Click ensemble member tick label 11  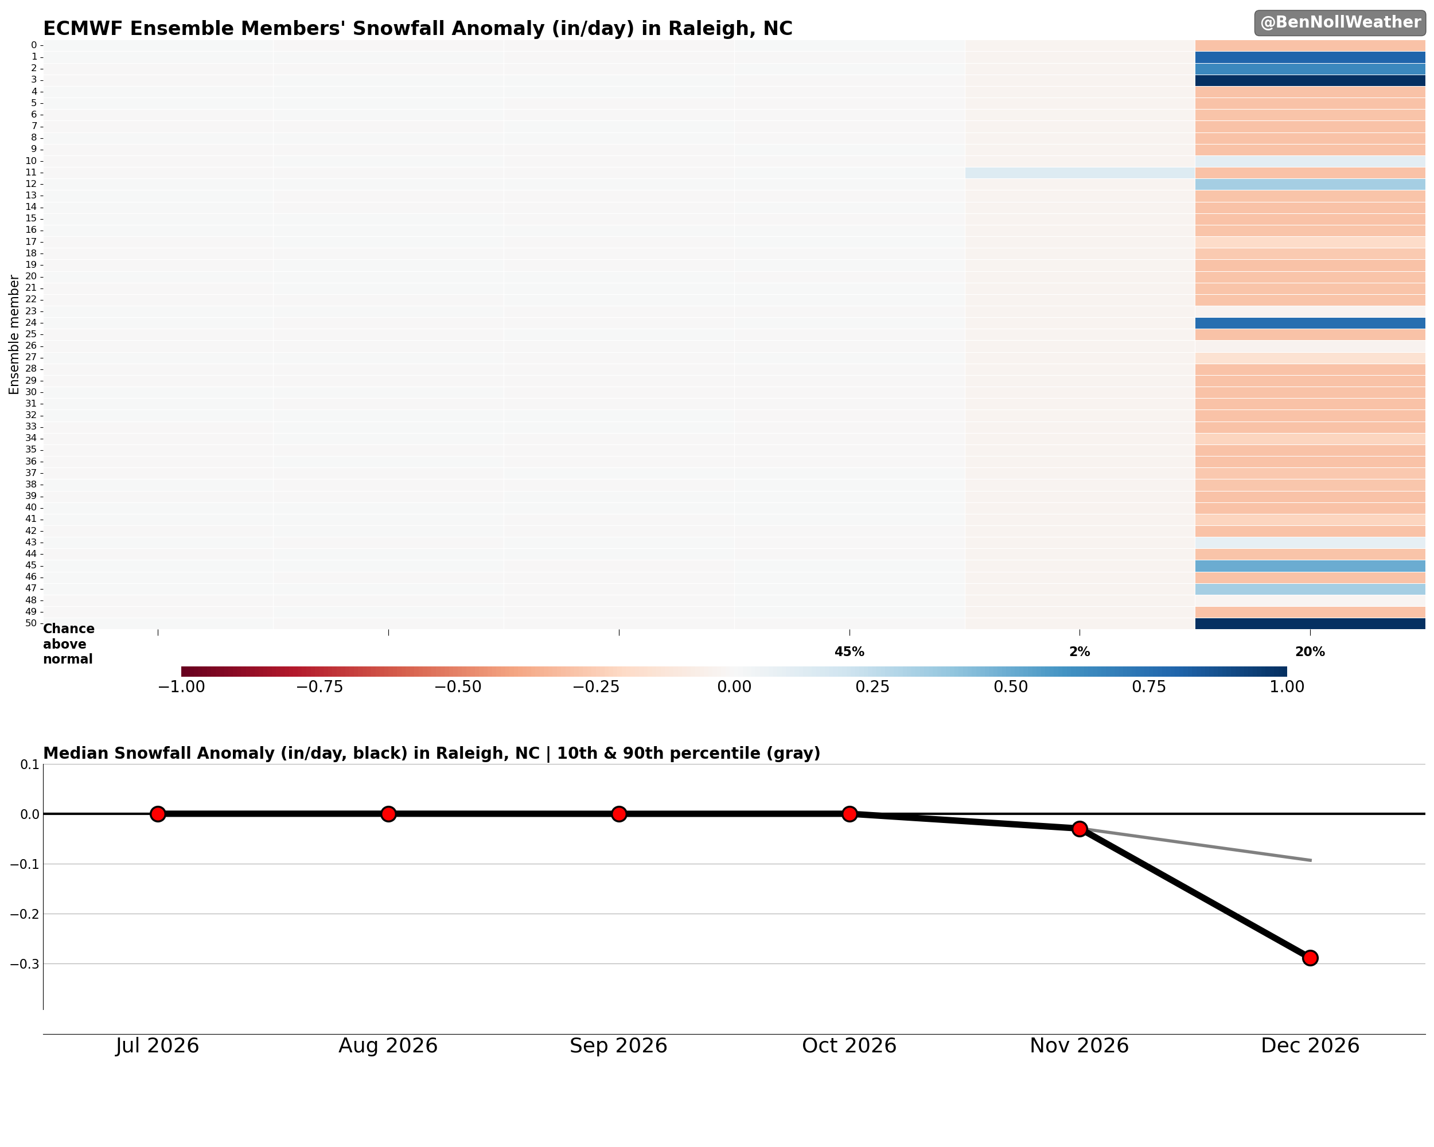(x=32, y=173)
